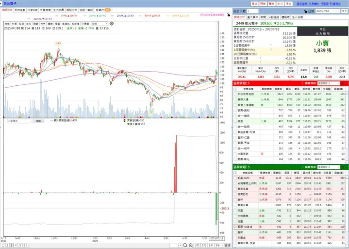Open the empty dropdown beside zoom magnifiers
349x249 pixels.
click(x=175, y=245)
